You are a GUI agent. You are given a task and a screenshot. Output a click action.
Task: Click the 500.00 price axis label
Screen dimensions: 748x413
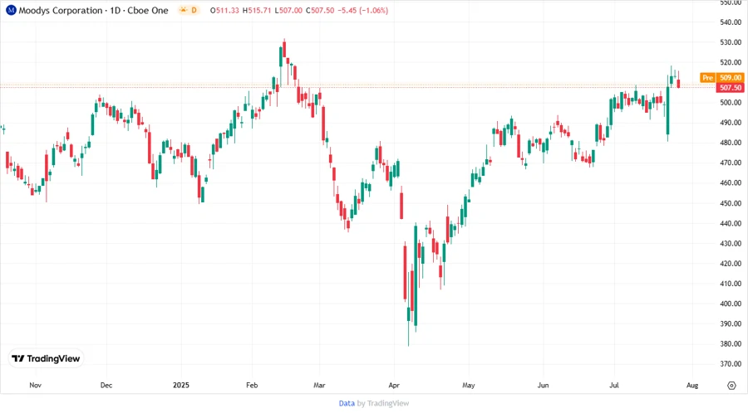(x=731, y=102)
